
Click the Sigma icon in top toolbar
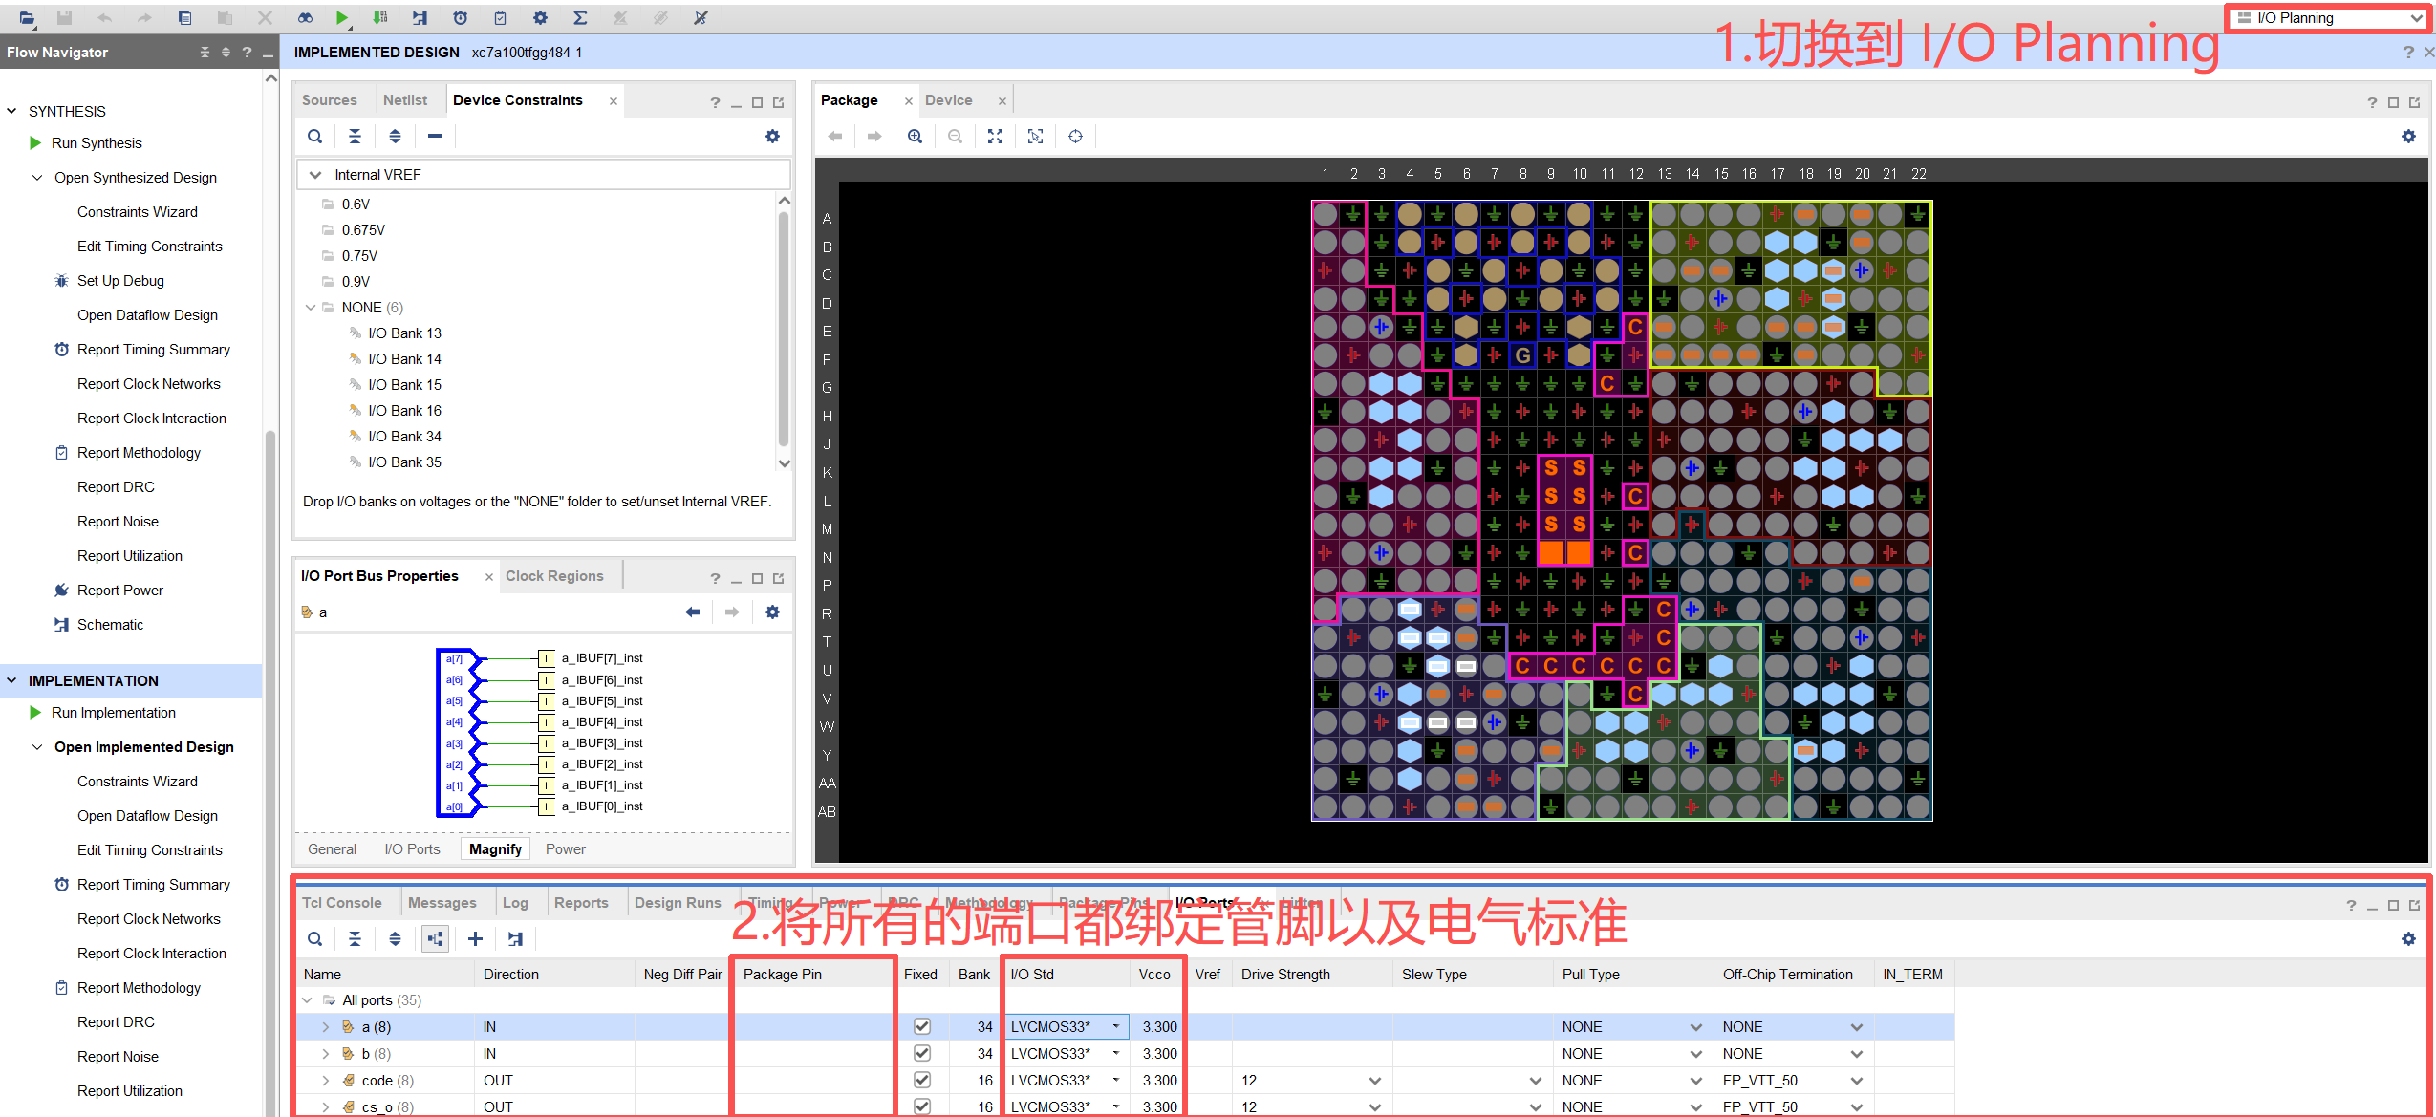click(580, 17)
